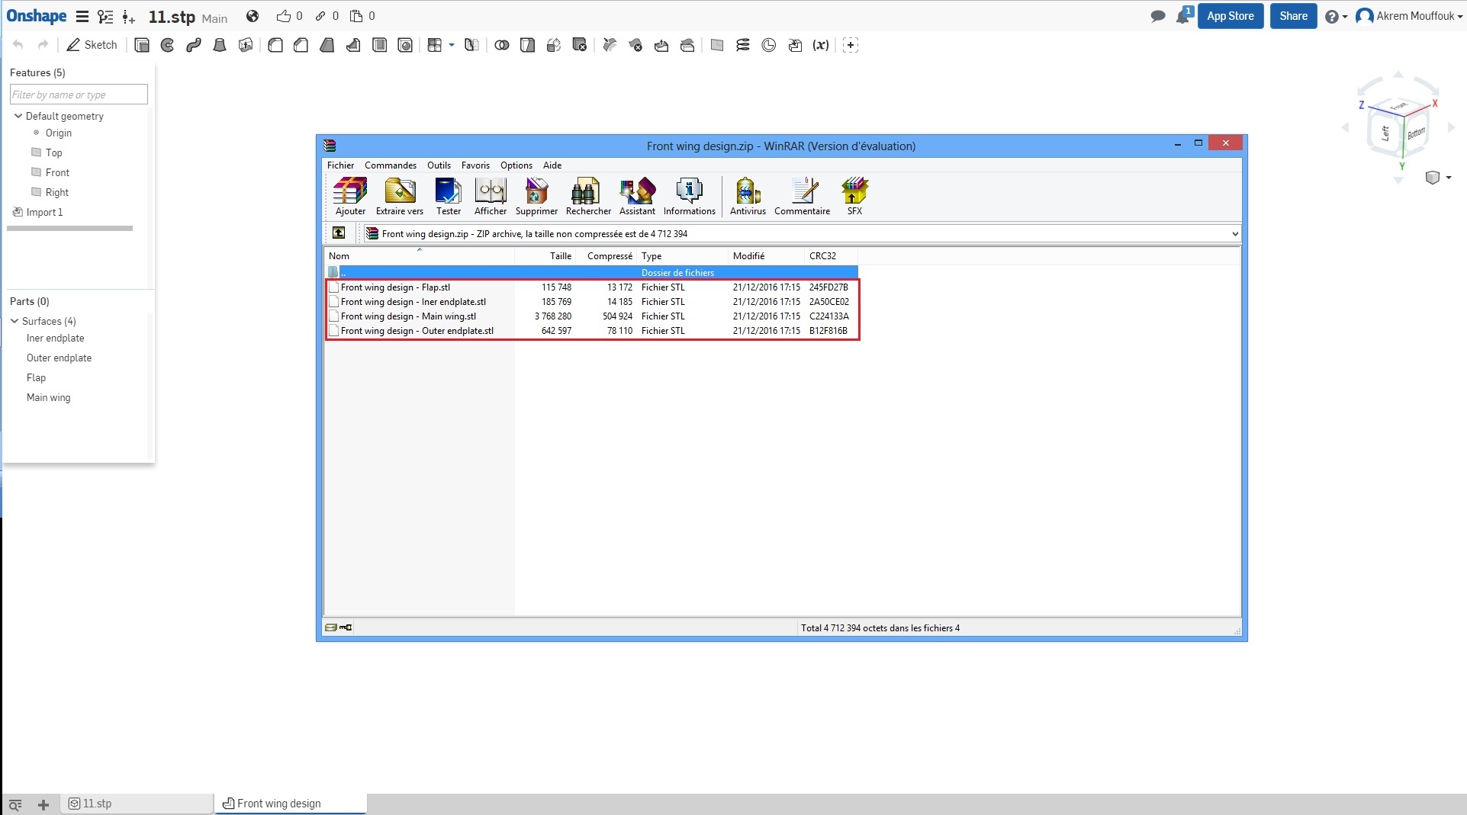This screenshot has height=815, width=1467.
Task: Open the WinRAR Aide menu
Action: 552,165
